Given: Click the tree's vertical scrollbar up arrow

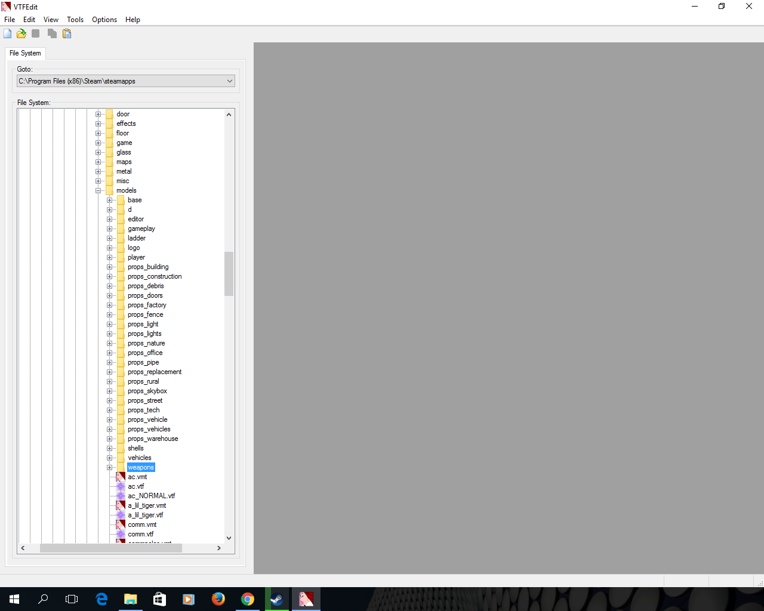Looking at the screenshot, I should [x=229, y=114].
